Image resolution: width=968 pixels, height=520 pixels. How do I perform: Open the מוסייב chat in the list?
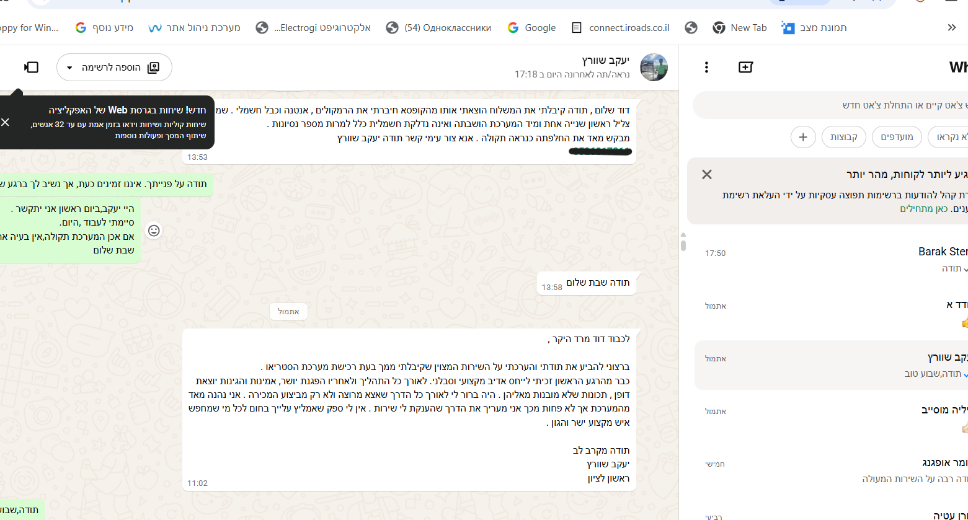click(831, 417)
